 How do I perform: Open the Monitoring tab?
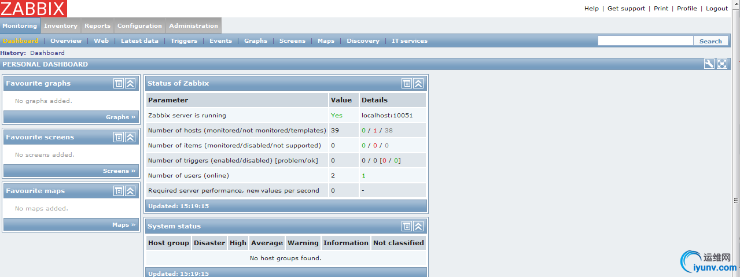[x=20, y=25]
